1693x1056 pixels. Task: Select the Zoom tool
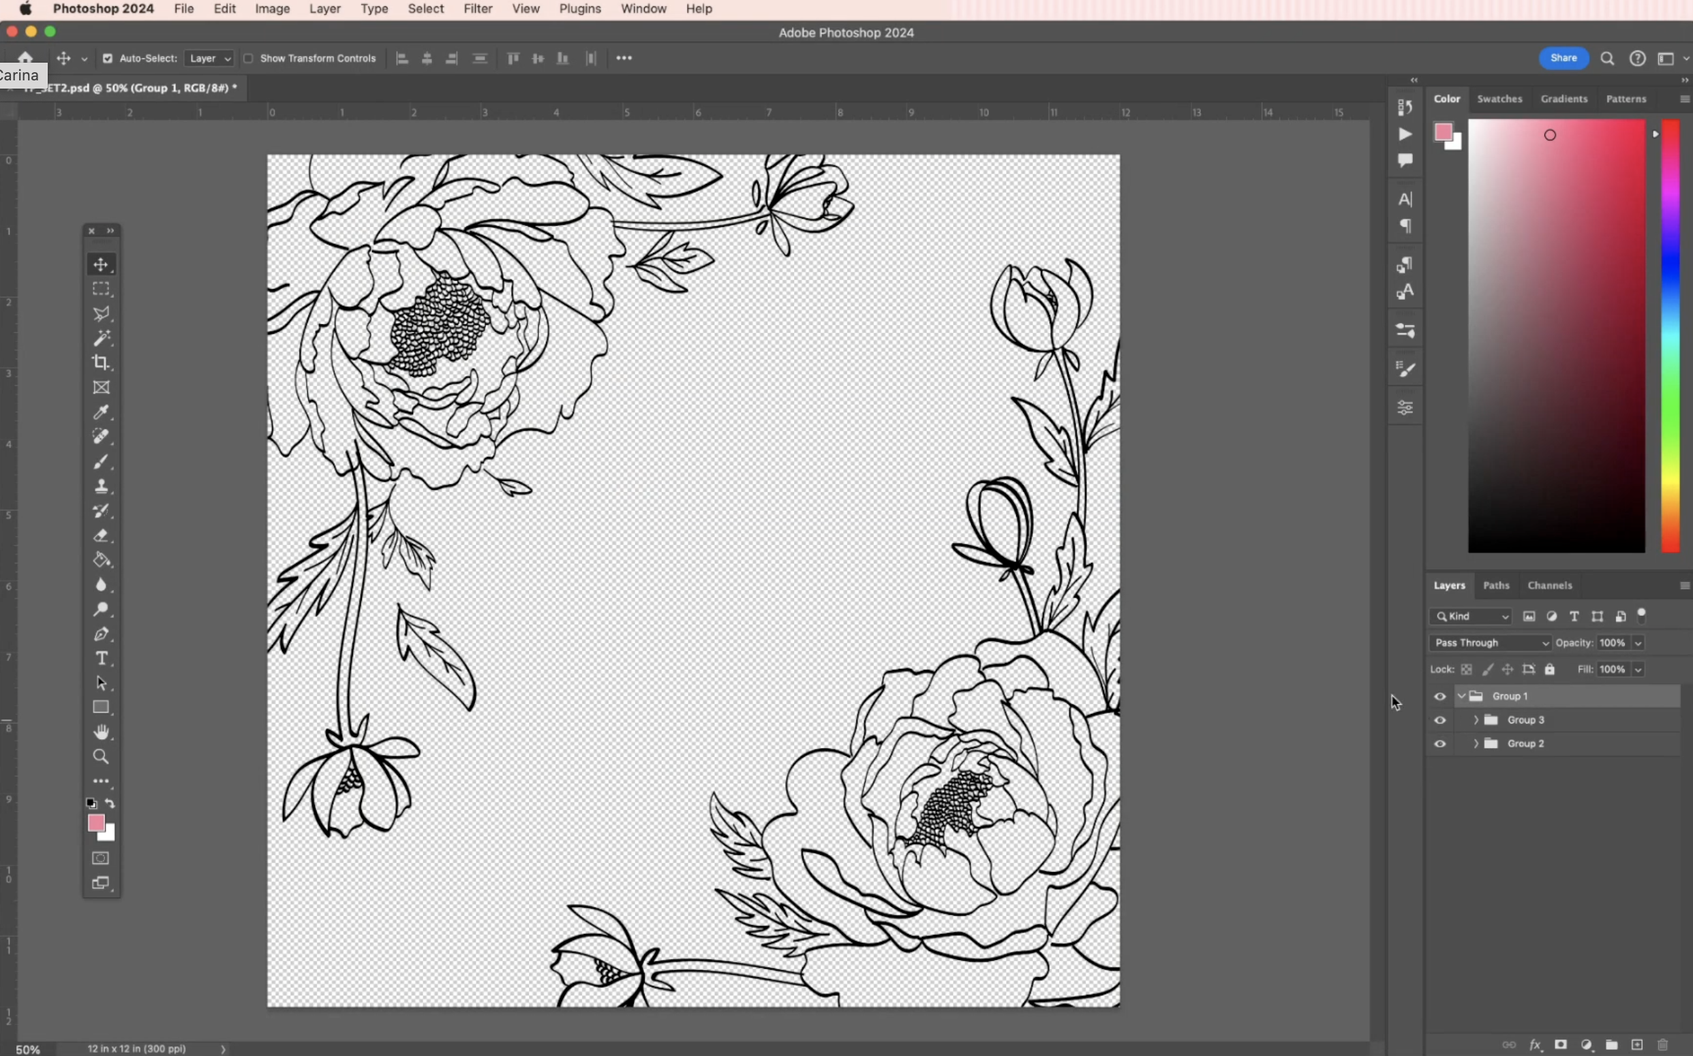(102, 756)
